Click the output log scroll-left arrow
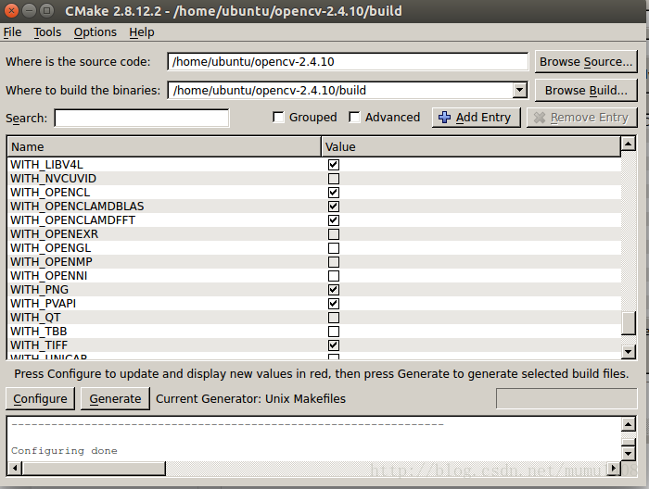Screen dimensions: 649x489 [x=15, y=469]
